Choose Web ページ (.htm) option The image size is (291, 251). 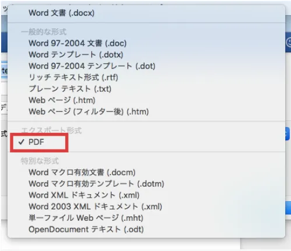62,100
